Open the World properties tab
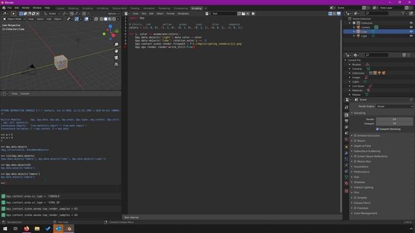Screen dimensions: 415x233 (x=346, y=139)
